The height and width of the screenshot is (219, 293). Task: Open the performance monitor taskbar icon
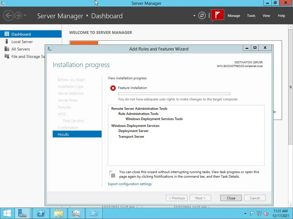click(x=76, y=213)
